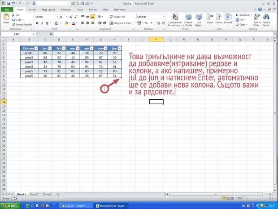The width and height of the screenshot is (278, 209).
Task: Click the Insert cells icon
Action: (x=210, y=17)
